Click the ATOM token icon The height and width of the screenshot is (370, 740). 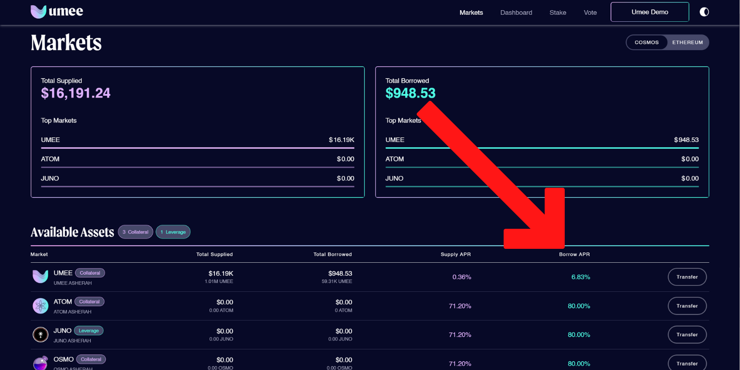coord(40,306)
